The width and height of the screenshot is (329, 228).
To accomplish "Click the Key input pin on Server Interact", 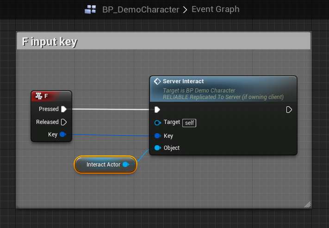I will (x=157, y=136).
